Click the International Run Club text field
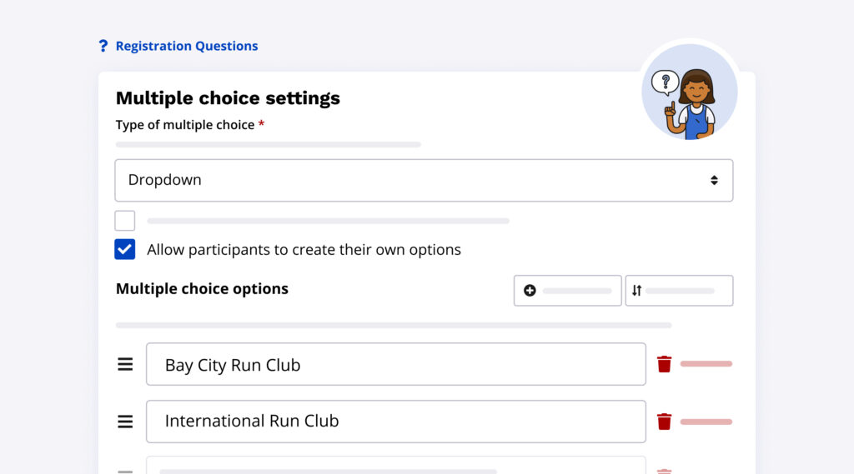 pos(395,422)
